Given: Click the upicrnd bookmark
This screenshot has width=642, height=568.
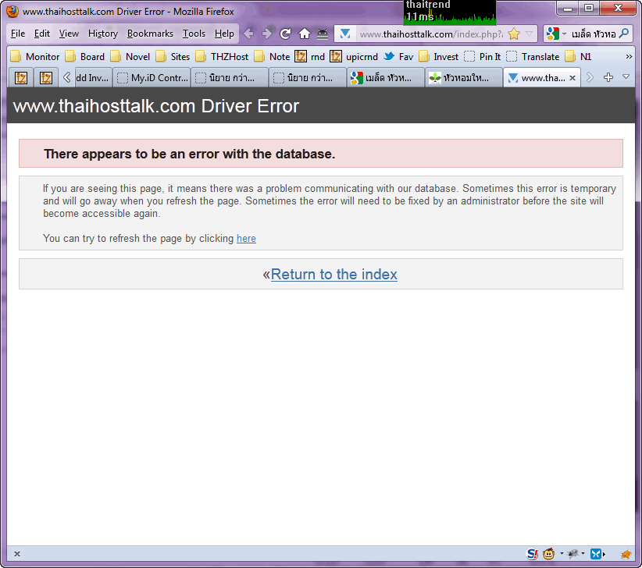Looking at the screenshot, I should click(354, 56).
